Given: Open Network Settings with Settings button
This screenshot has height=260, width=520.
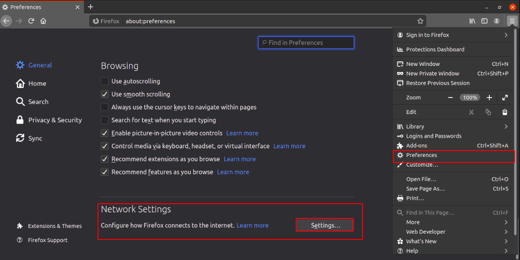Looking at the screenshot, I should (325, 225).
